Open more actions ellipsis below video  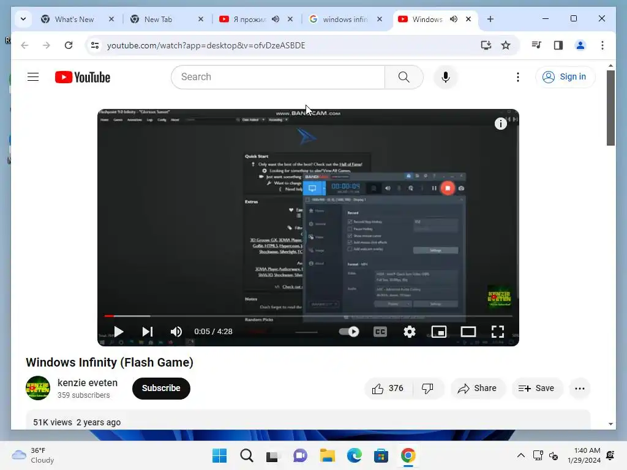580,388
